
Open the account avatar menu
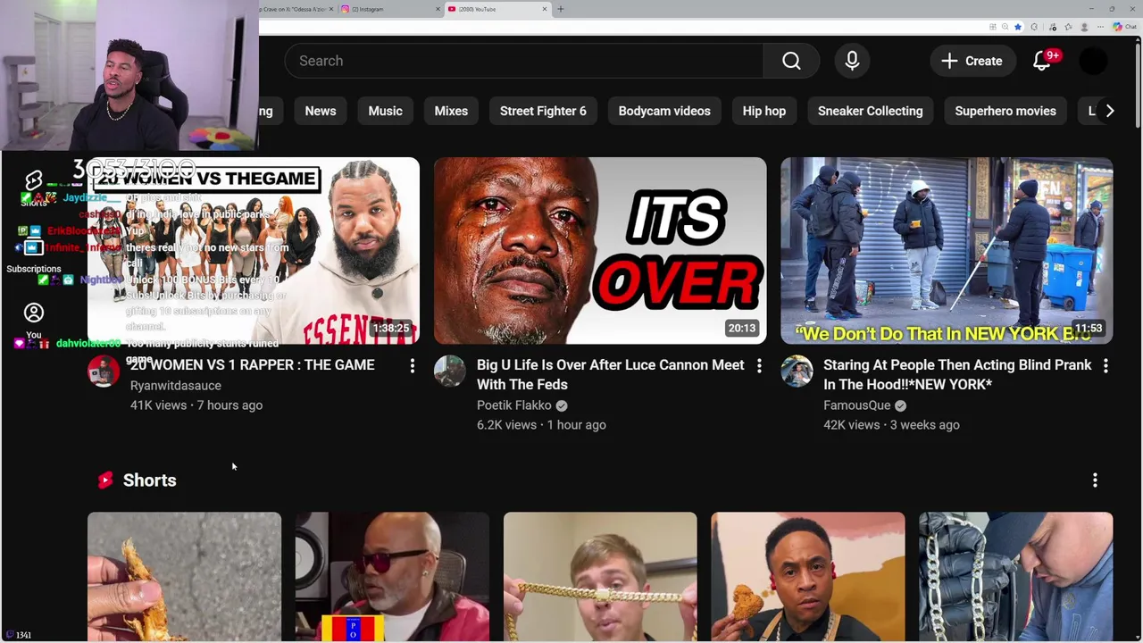[x=1093, y=61]
